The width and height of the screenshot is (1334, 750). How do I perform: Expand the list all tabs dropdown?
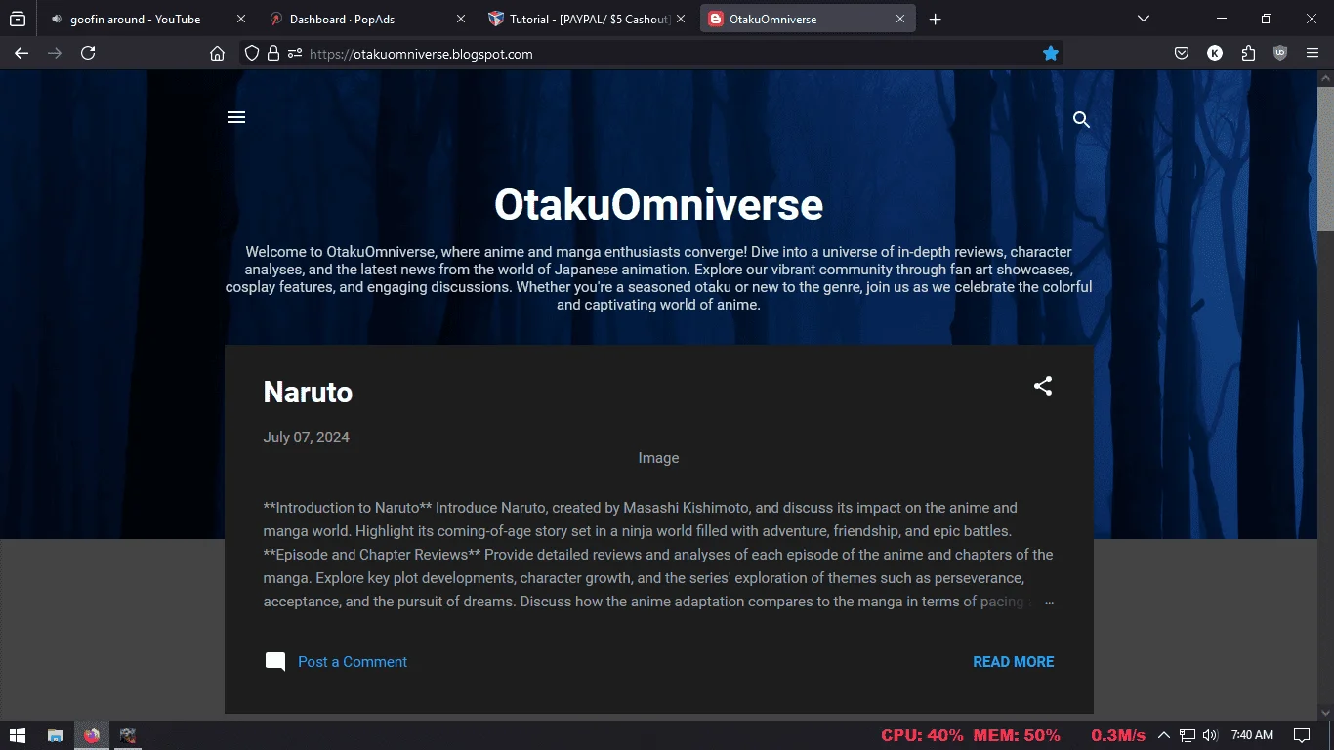click(1144, 19)
